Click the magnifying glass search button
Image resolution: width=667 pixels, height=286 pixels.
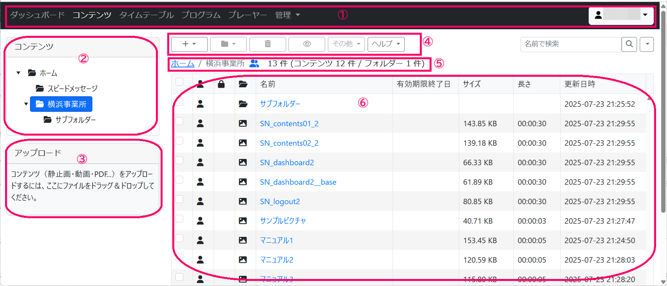click(629, 44)
